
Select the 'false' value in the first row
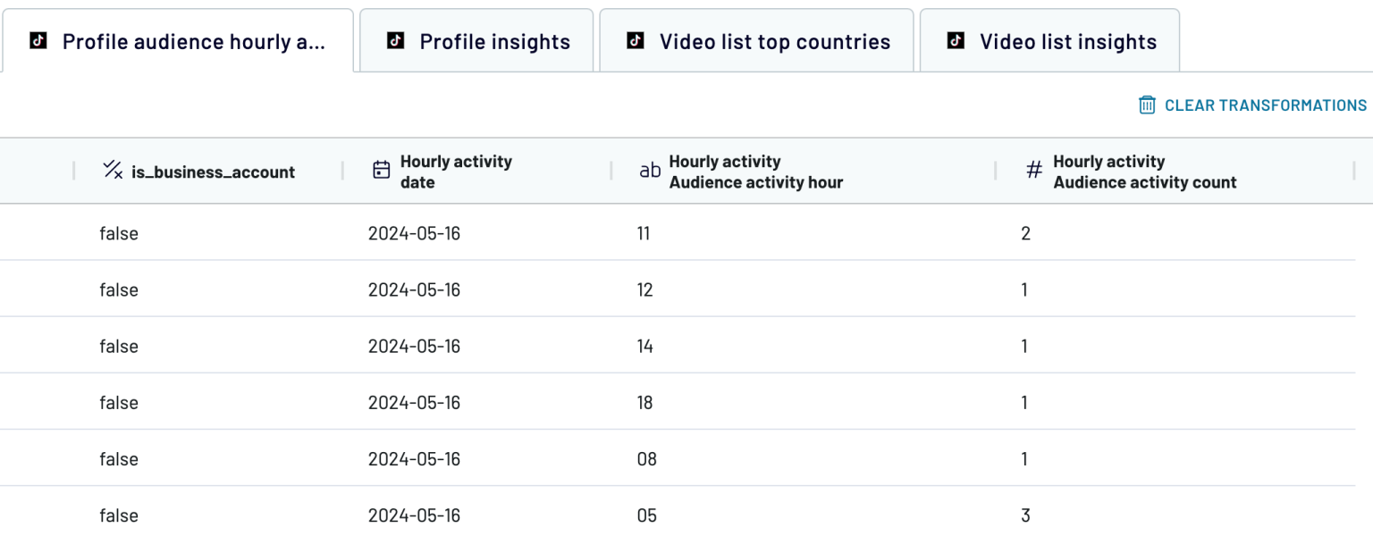coord(118,232)
